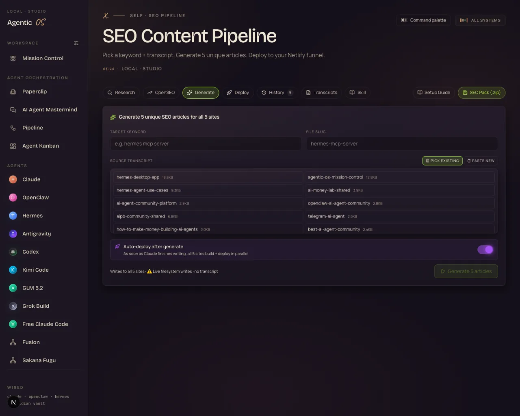This screenshot has height=416, width=520.
Task: Select the how-to-make-money-building-ai-agents transcript
Action: tap(208, 229)
